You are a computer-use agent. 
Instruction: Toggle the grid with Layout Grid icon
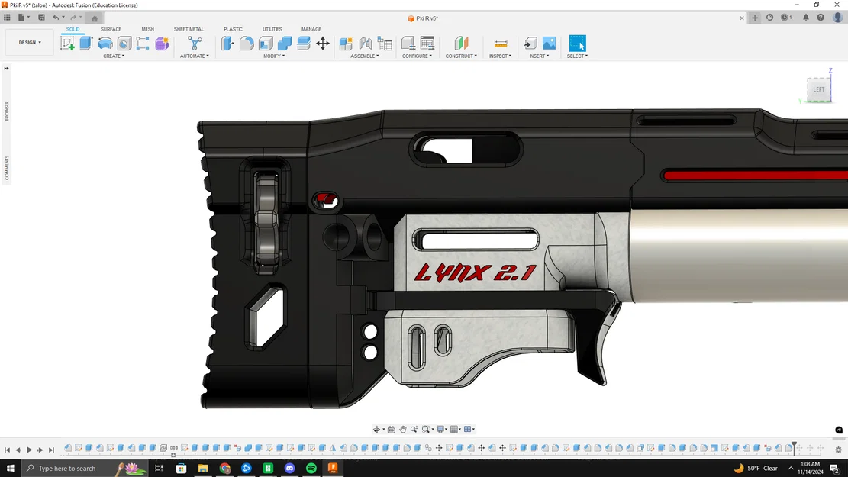click(x=456, y=429)
